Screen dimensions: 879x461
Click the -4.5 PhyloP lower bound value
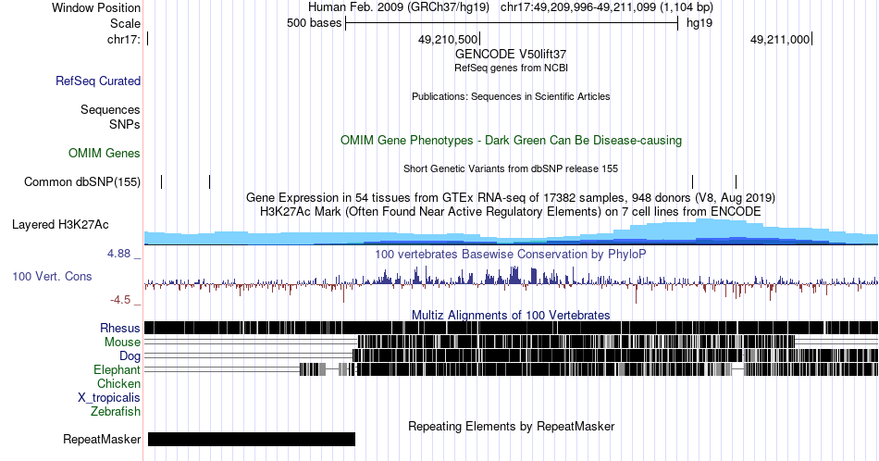120,300
